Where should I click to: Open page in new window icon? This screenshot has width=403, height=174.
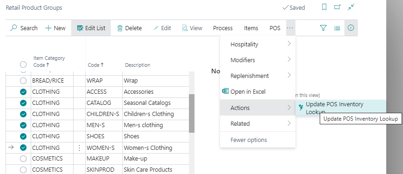[x=337, y=7]
